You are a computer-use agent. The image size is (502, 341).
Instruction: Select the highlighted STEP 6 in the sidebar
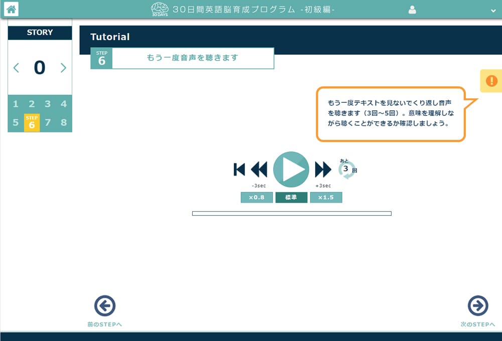point(32,122)
